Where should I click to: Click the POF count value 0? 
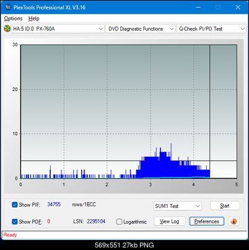[49, 222]
